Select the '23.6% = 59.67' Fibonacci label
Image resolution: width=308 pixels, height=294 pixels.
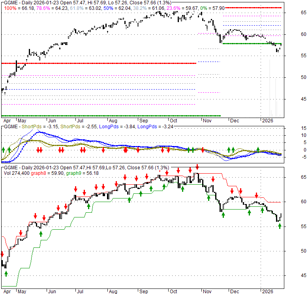[182, 8]
